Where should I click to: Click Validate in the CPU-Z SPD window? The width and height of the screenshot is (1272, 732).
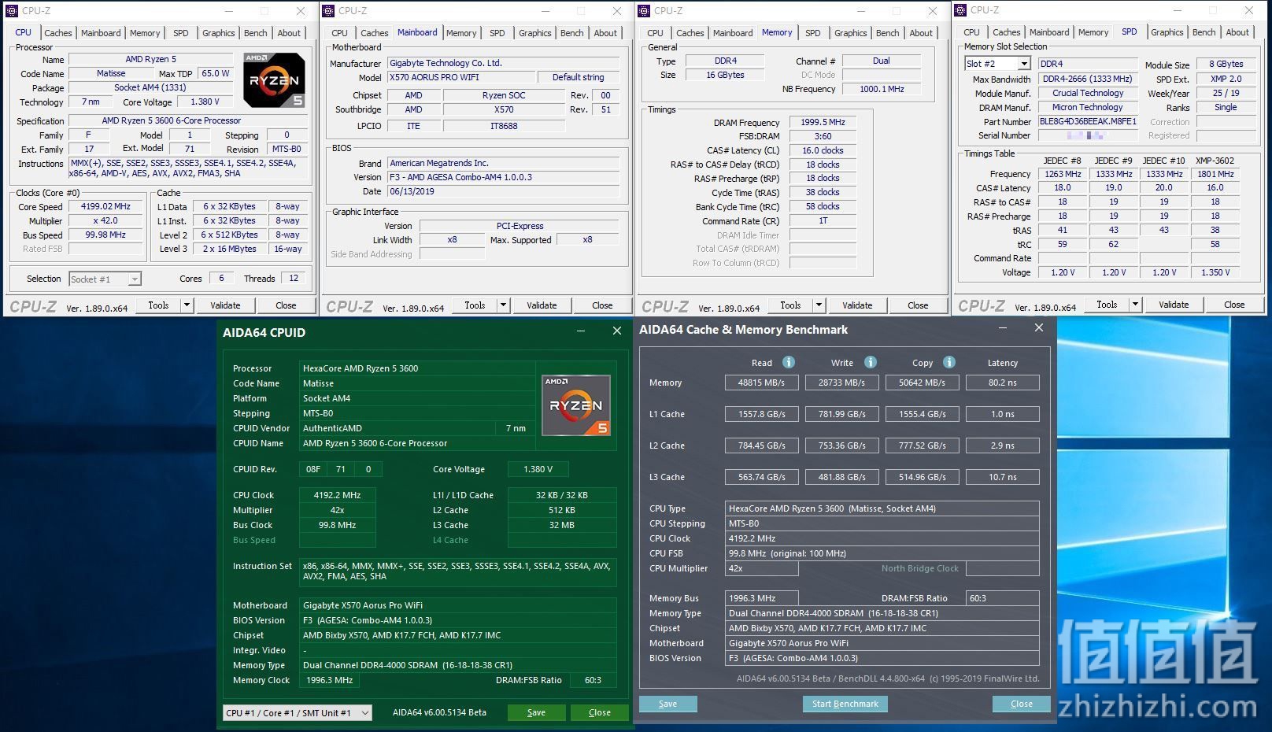click(x=1174, y=305)
